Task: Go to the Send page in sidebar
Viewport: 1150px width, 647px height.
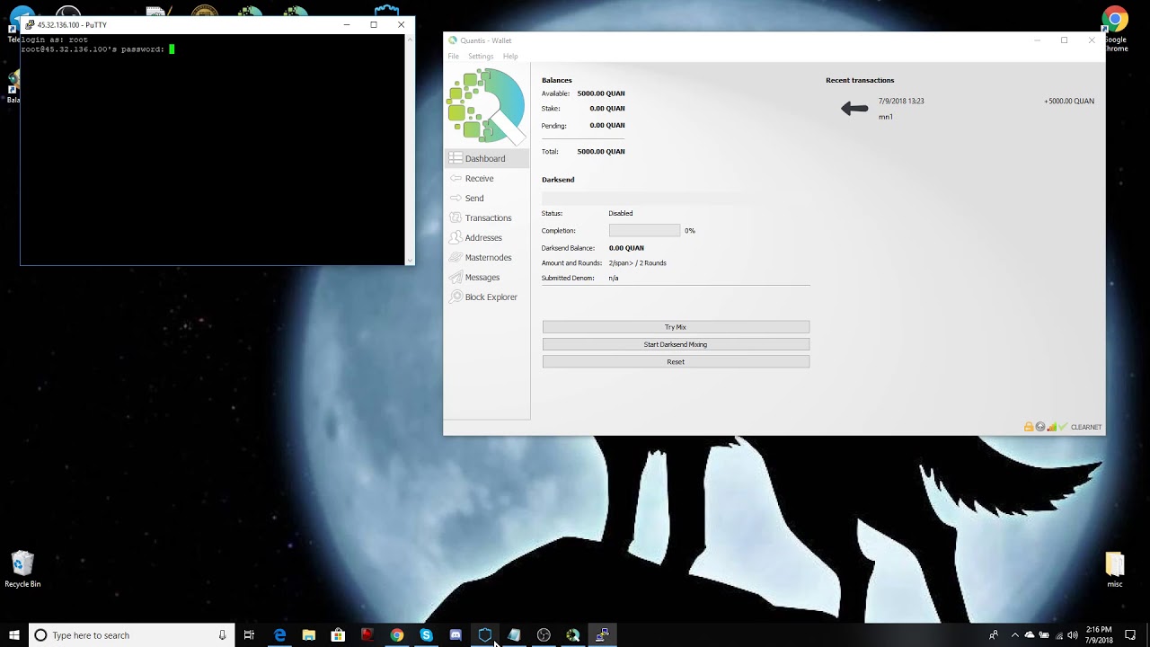Action: click(486, 198)
